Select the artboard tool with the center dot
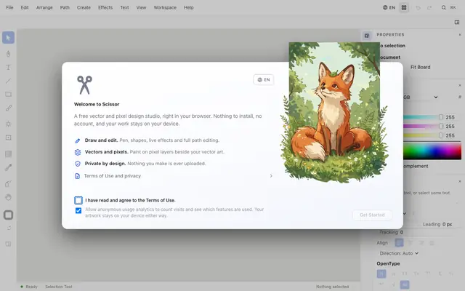 click(8, 137)
